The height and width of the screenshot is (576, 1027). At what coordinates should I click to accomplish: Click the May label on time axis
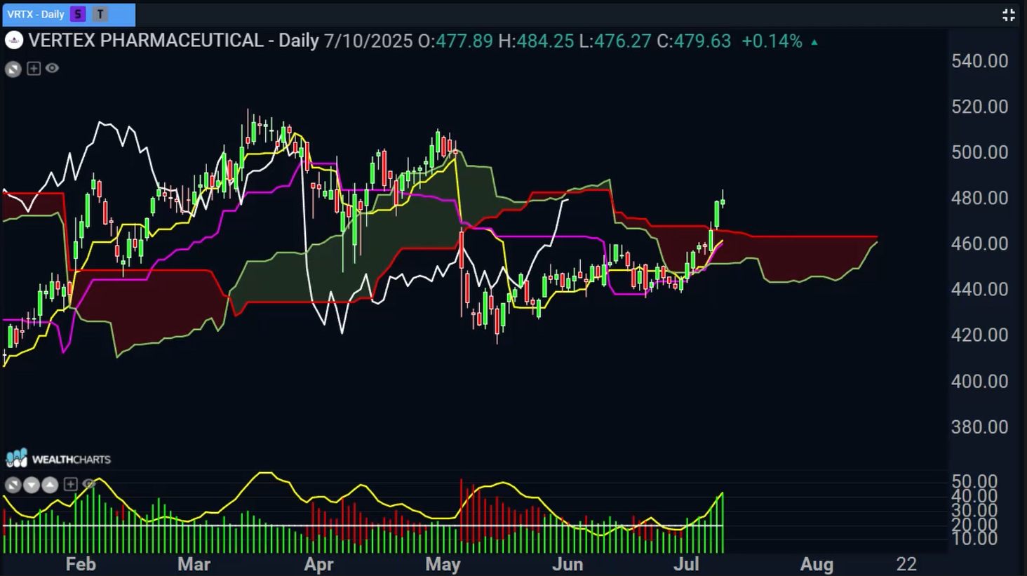[443, 564]
